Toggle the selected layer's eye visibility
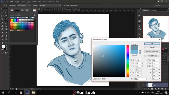 (144, 85)
